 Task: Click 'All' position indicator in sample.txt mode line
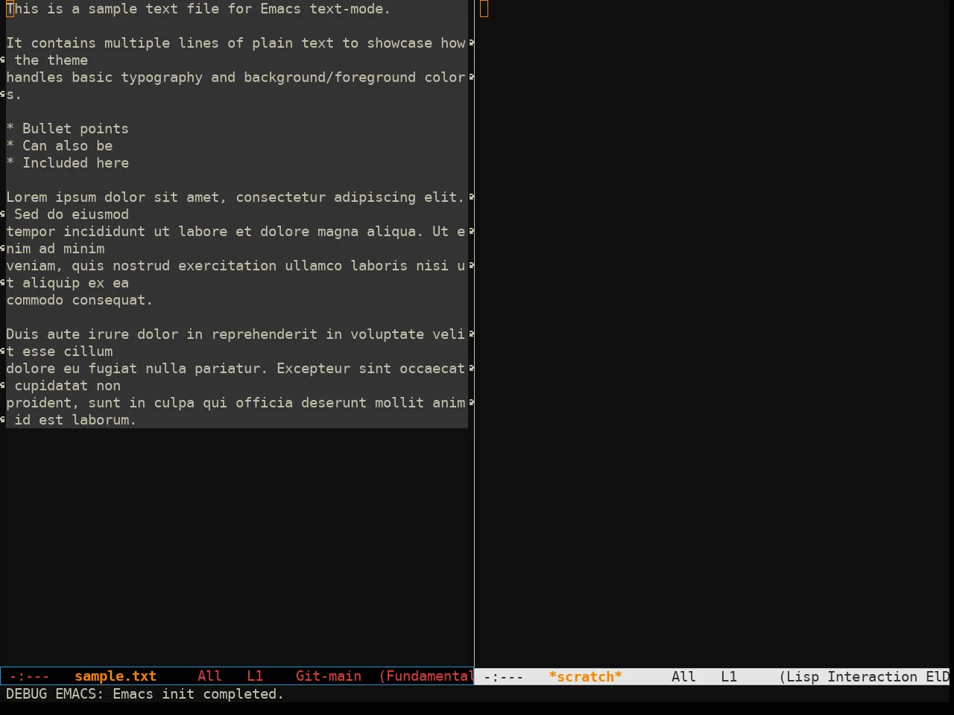(209, 676)
